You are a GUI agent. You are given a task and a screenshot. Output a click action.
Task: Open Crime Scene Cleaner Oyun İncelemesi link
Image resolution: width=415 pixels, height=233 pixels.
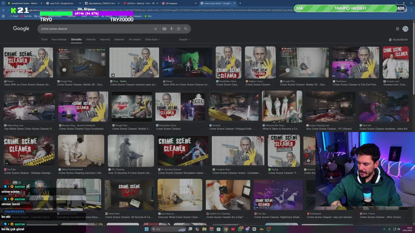point(81,129)
